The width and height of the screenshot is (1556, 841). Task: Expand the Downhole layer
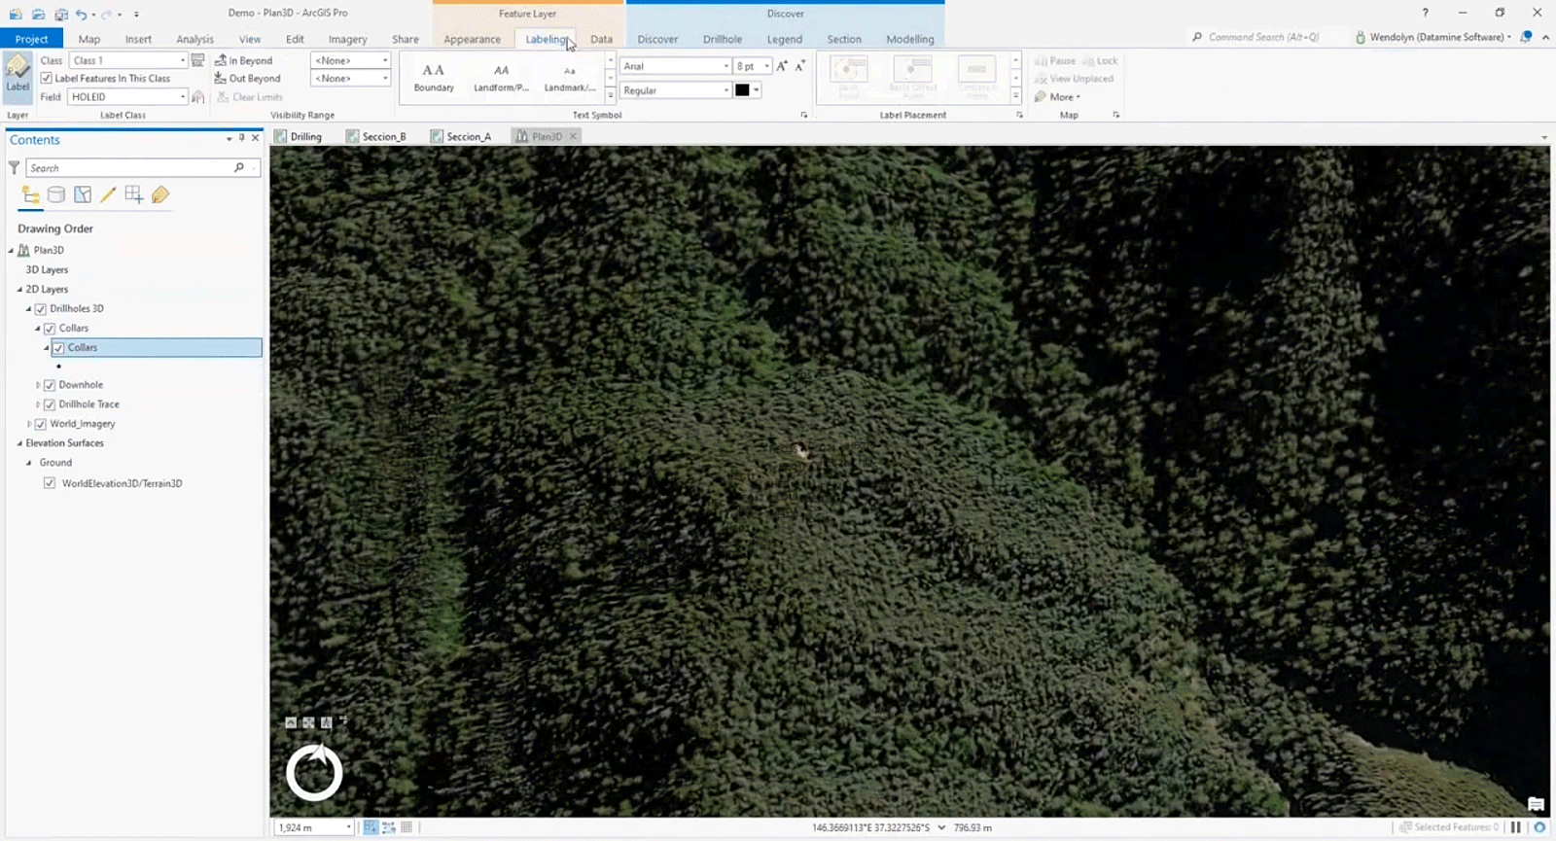point(38,385)
